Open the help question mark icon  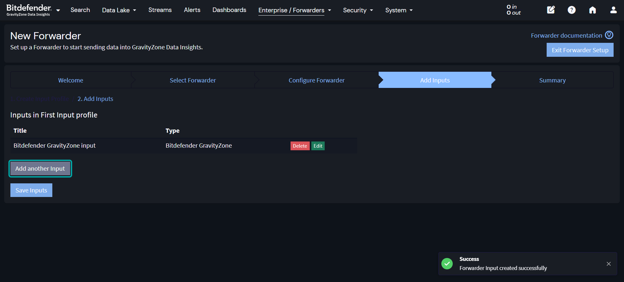(x=572, y=10)
